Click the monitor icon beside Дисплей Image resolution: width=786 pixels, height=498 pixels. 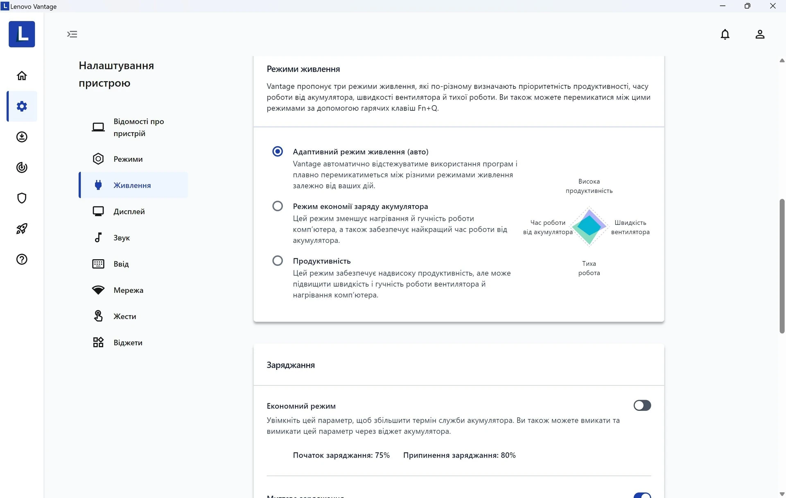(98, 211)
